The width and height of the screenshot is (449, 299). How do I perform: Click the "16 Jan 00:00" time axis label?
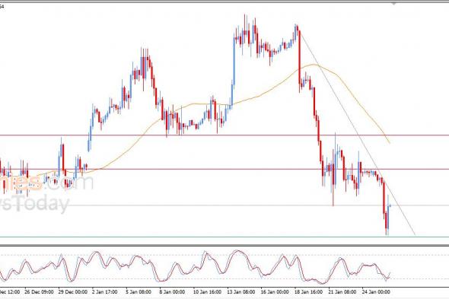[x=275, y=292]
